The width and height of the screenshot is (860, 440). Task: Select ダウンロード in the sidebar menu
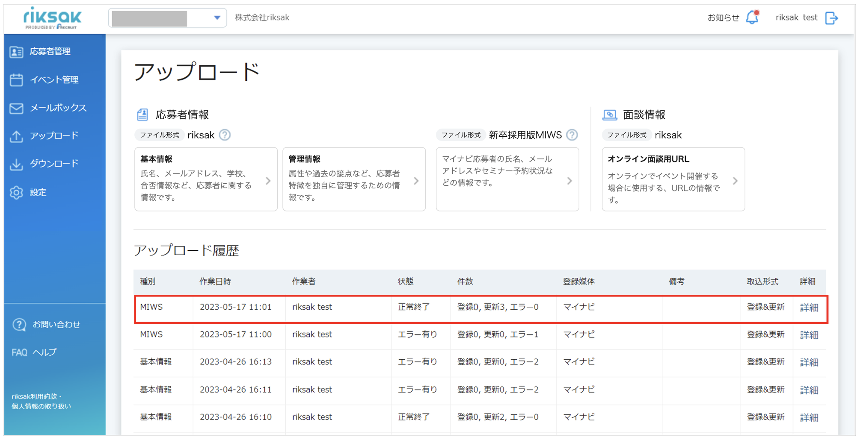(x=54, y=164)
